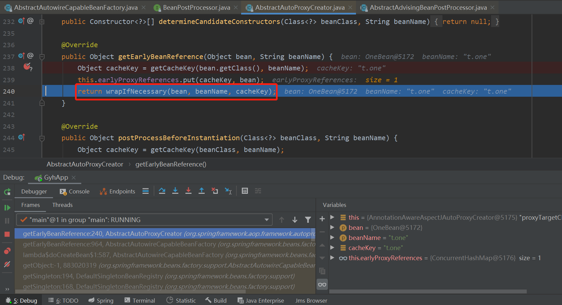Screen dimensions: 562x305
Task: Move watch up arrow in Variables
Action: pos(322,245)
